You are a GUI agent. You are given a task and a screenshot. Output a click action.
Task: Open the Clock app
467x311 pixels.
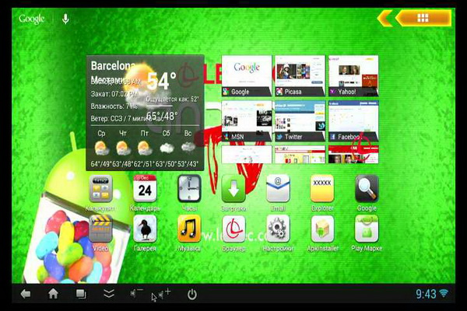point(189,189)
